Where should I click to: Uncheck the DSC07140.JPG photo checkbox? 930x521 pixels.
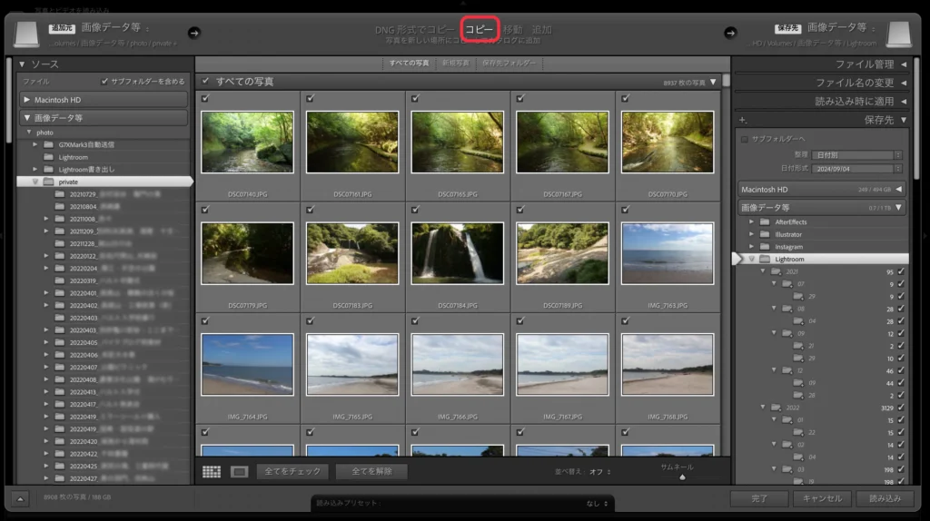pyautogui.click(x=205, y=98)
